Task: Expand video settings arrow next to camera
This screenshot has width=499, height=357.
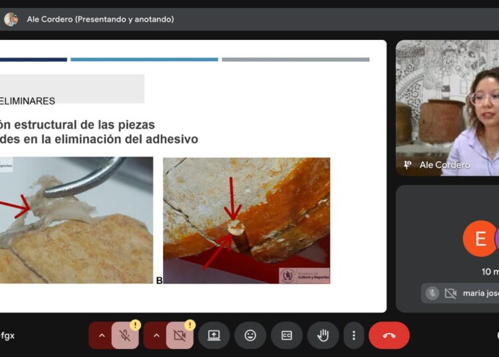Action: [x=156, y=336]
